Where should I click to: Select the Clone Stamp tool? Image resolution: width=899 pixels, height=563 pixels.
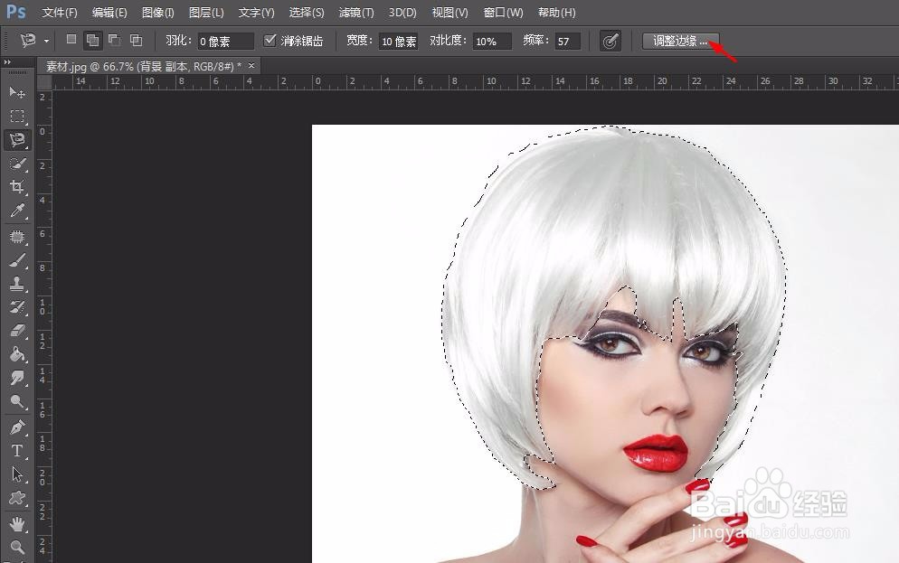click(17, 284)
